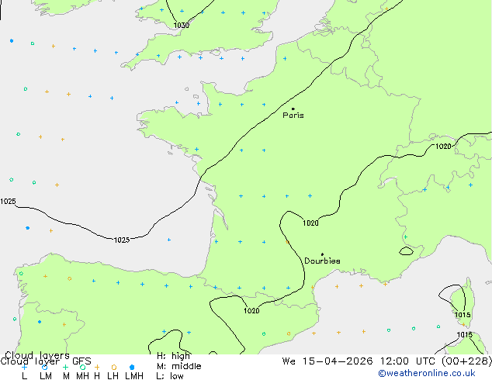Click the 'MH' legend label
The width and height of the screenshot is (492, 380).
(x=82, y=376)
